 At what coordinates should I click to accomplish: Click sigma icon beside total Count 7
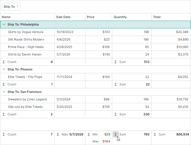coord(4,134)
